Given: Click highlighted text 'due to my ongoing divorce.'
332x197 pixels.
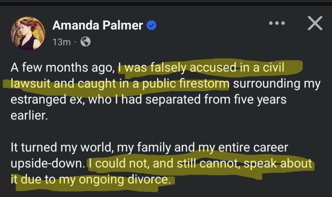Looking at the screenshot, I should click(x=96, y=180).
